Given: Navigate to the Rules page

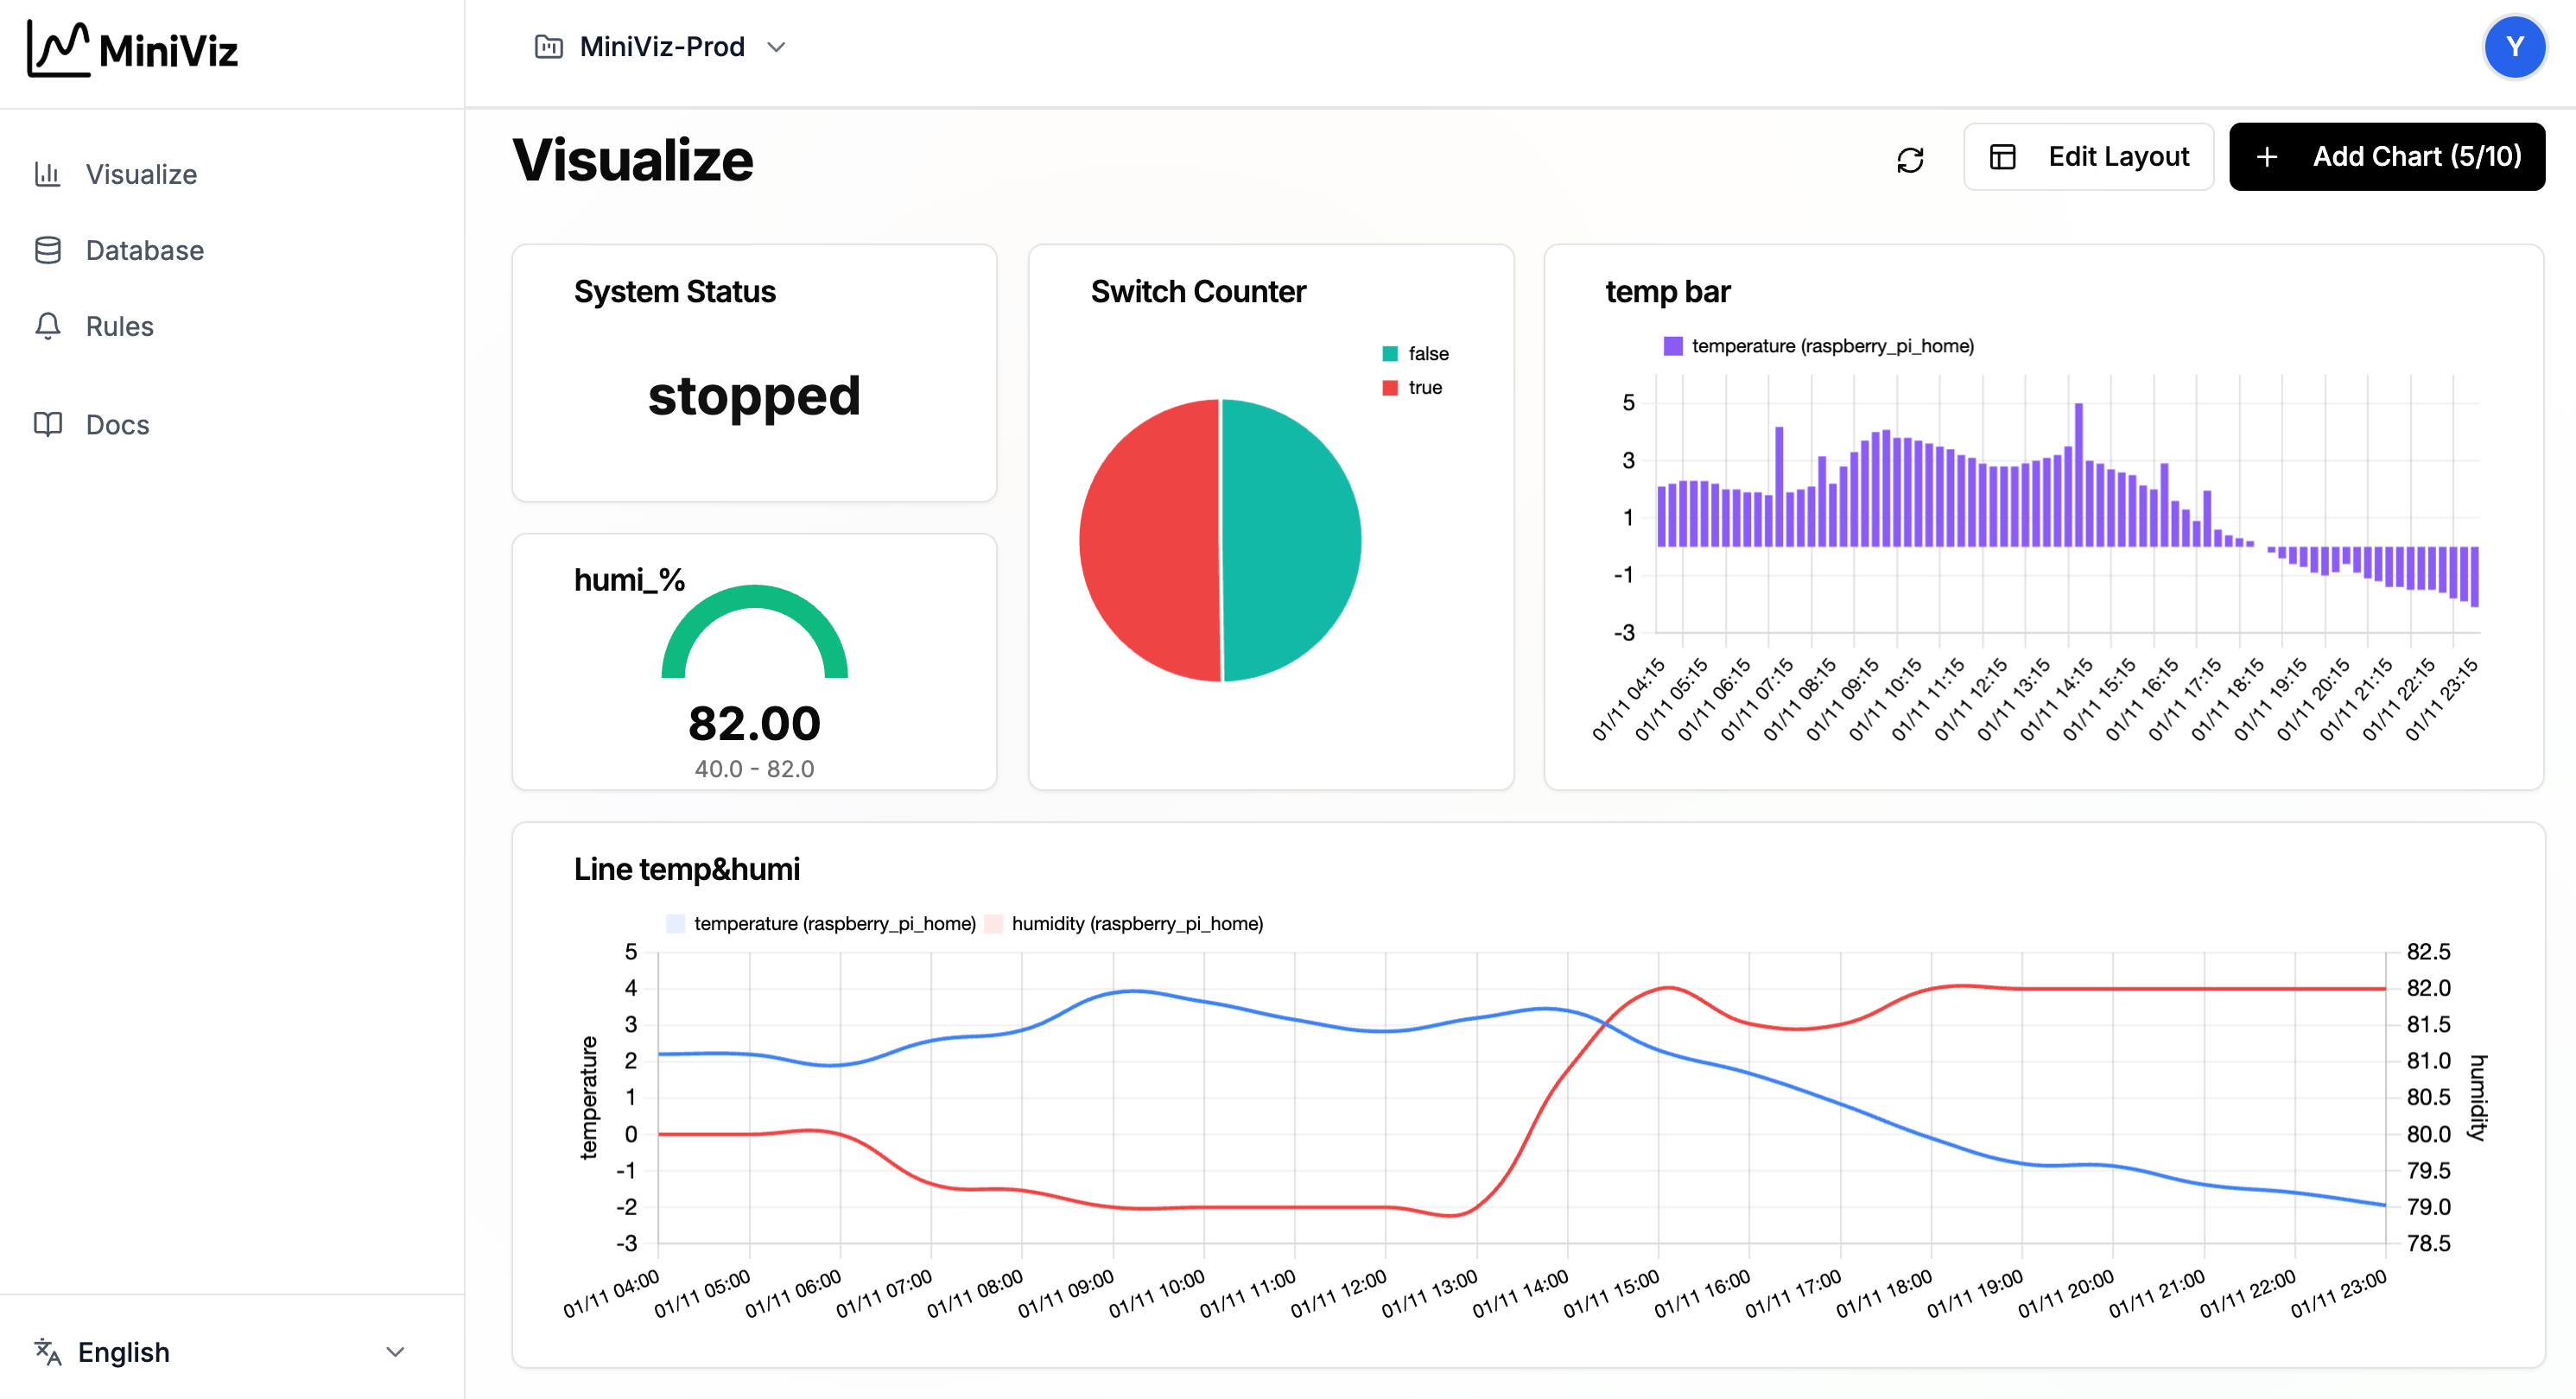Looking at the screenshot, I should pyautogui.click(x=118, y=325).
